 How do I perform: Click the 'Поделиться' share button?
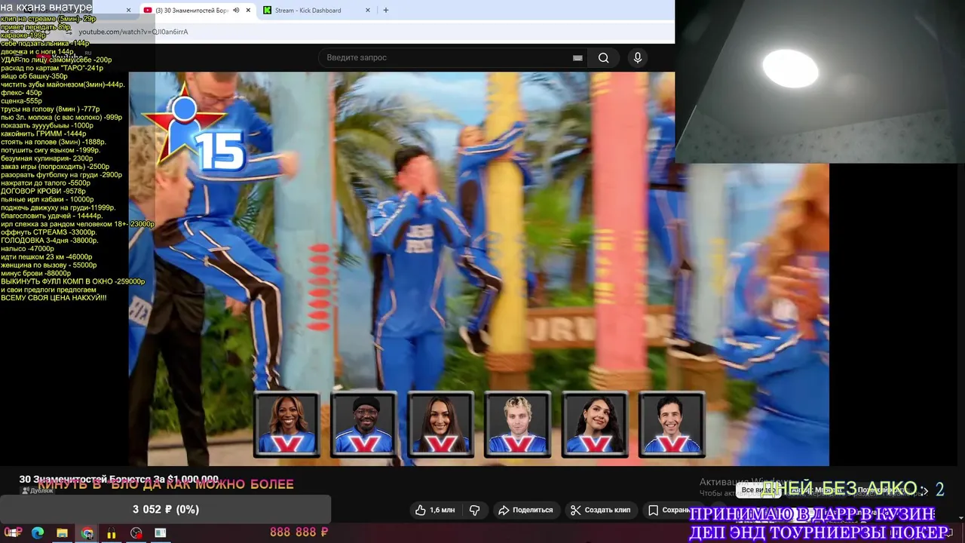pyautogui.click(x=525, y=511)
